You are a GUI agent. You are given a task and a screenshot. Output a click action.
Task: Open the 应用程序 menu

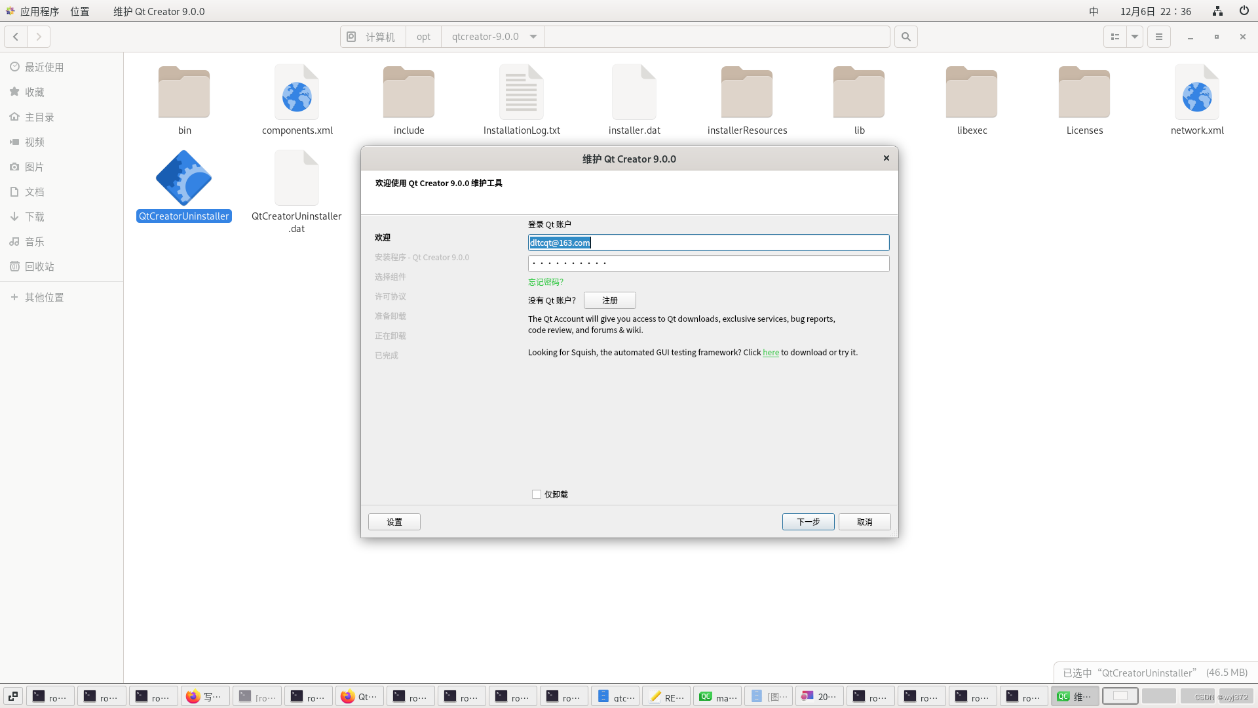click(39, 11)
